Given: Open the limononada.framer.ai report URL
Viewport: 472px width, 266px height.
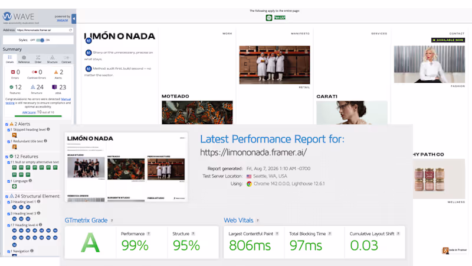Looking at the screenshot, I should point(254,153).
